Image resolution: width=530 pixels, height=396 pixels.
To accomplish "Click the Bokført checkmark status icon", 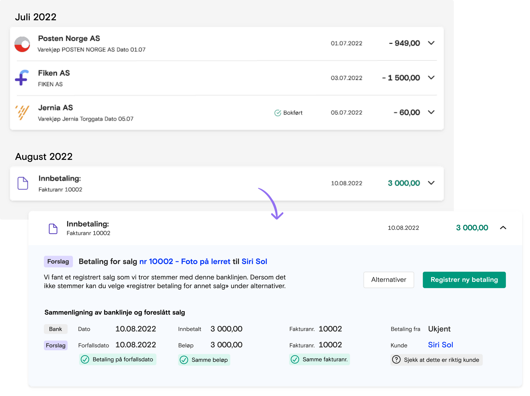I will (x=277, y=113).
